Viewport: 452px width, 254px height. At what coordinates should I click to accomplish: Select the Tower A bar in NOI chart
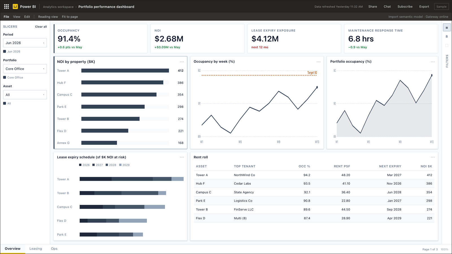coord(125,71)
